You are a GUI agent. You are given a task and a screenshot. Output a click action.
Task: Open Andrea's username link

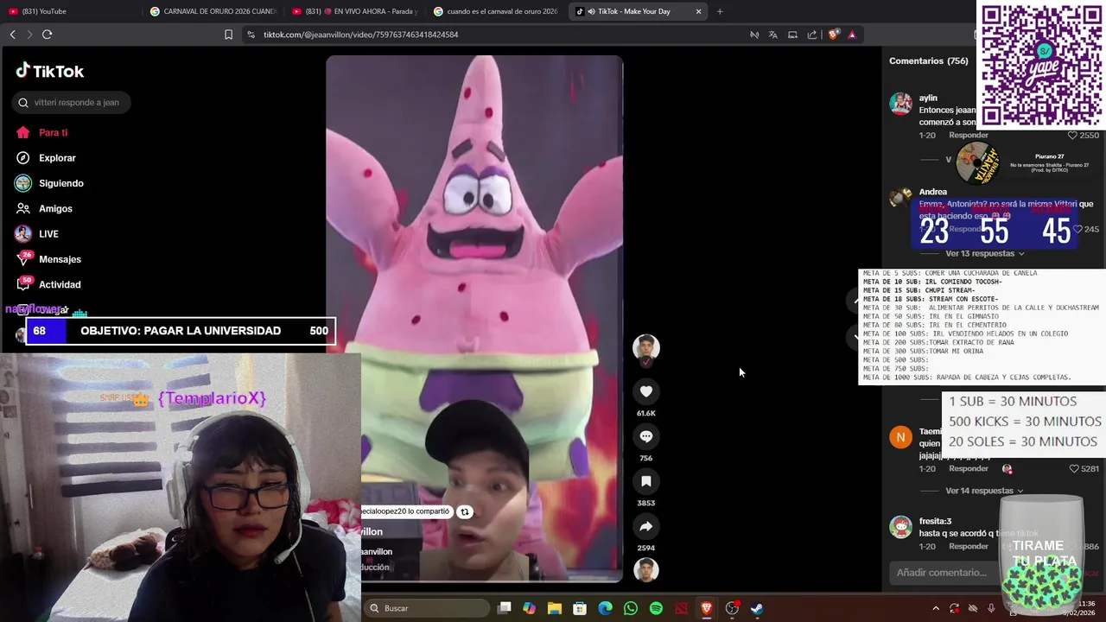click(933, 192)
